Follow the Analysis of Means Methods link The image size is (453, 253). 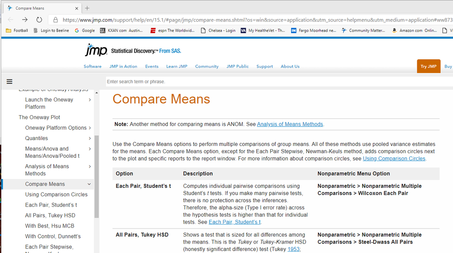(x=290, y=124)
